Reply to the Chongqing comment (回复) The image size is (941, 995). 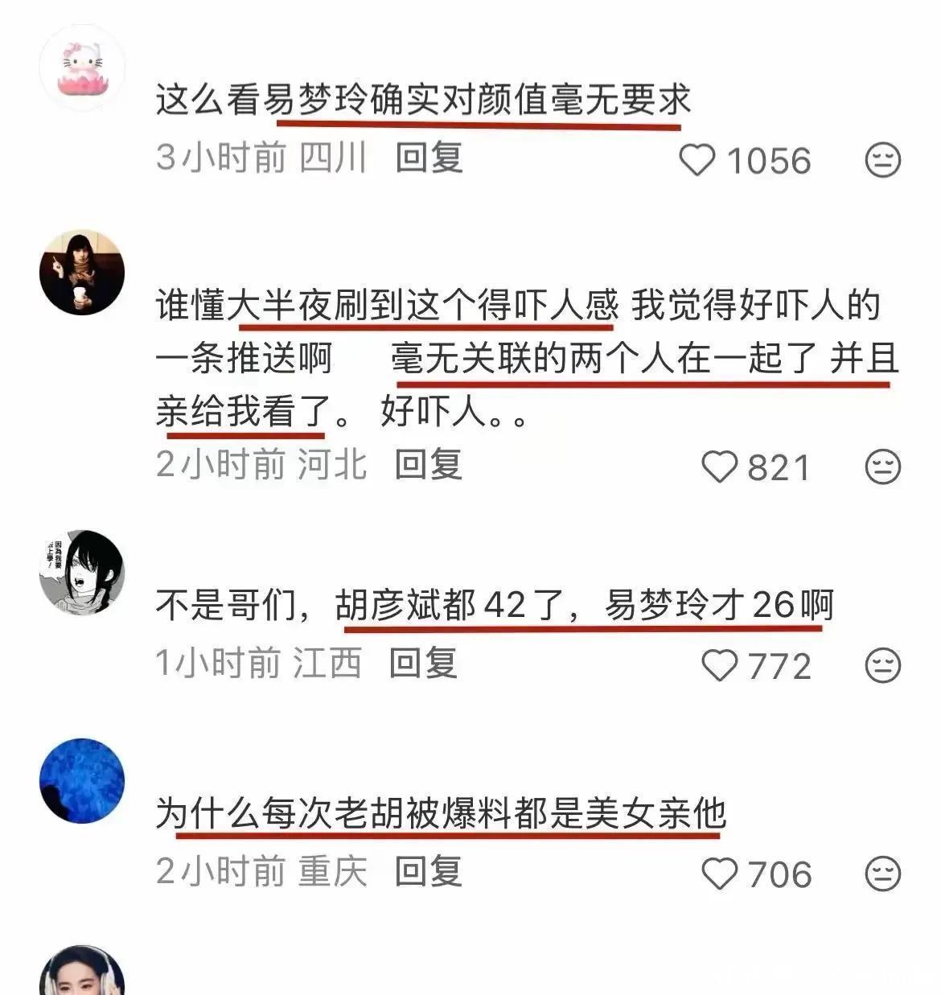point(429,871)
